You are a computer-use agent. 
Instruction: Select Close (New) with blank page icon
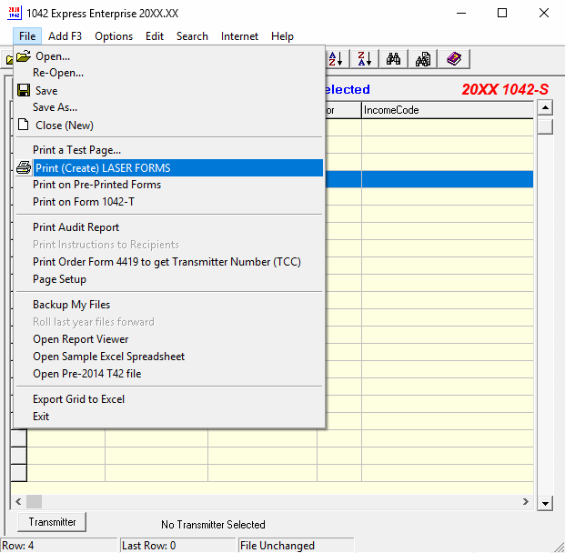point(63,126)
